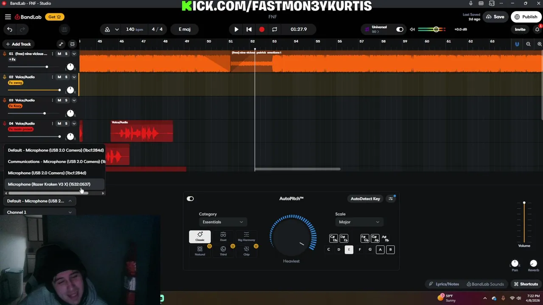Image resolution: width=543 pixels, height=305 pixels.
Task: Zoom in the timeline
Action: pyautogui.click(x=540, y=44)
